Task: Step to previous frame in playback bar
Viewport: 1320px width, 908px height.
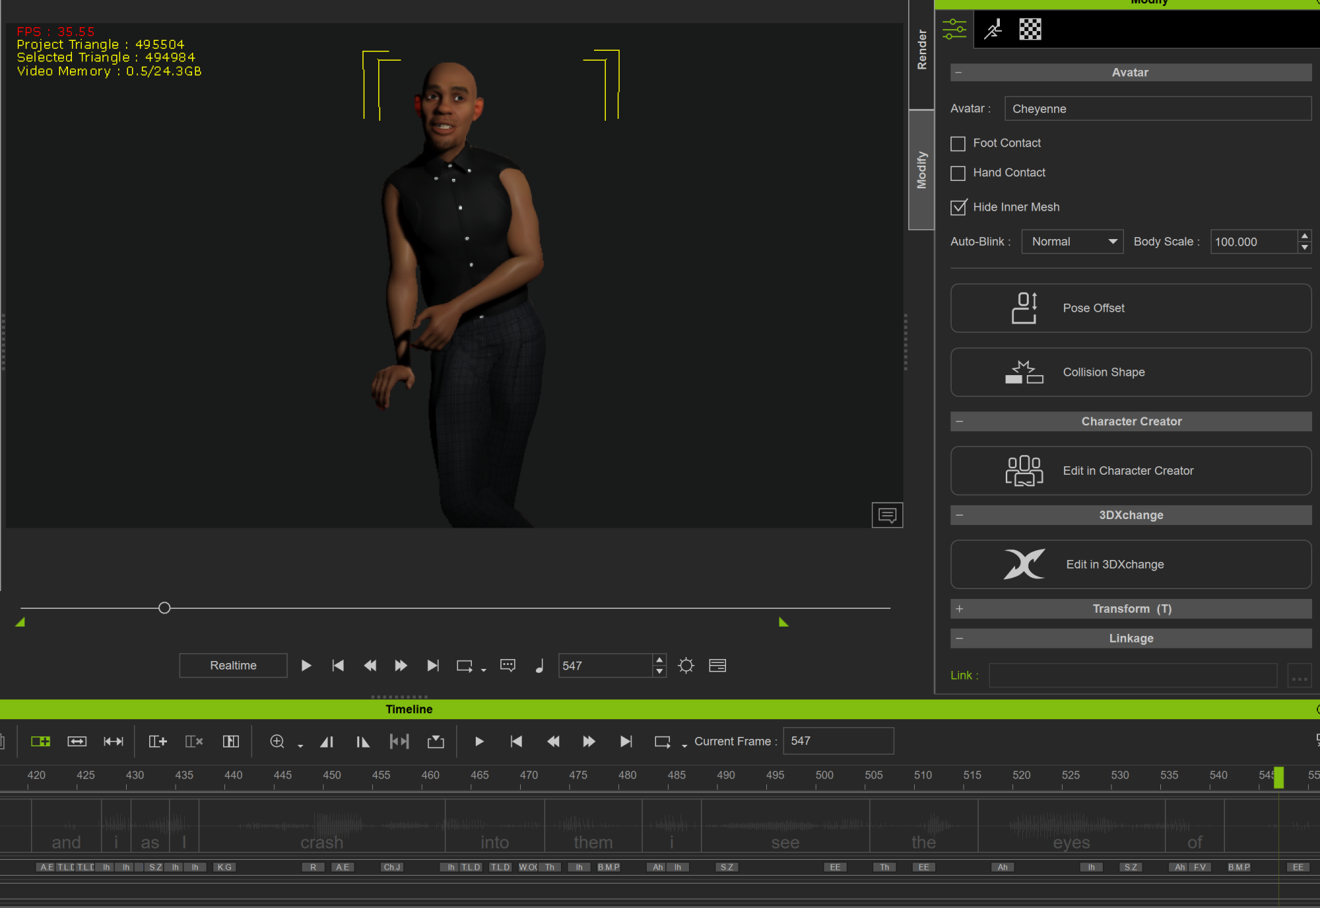Action: pyautogui.click(x=370, y=666)
